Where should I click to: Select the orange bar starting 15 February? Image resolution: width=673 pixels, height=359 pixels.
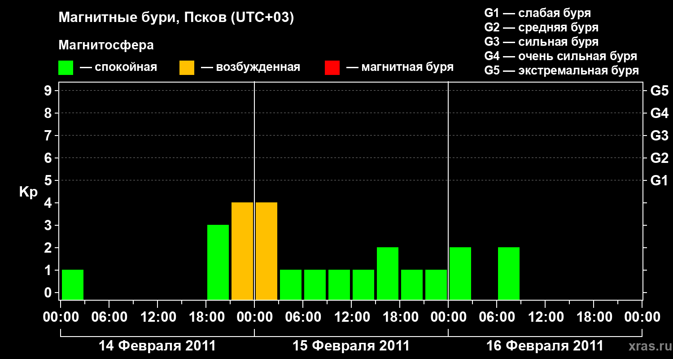click(267, 251)
